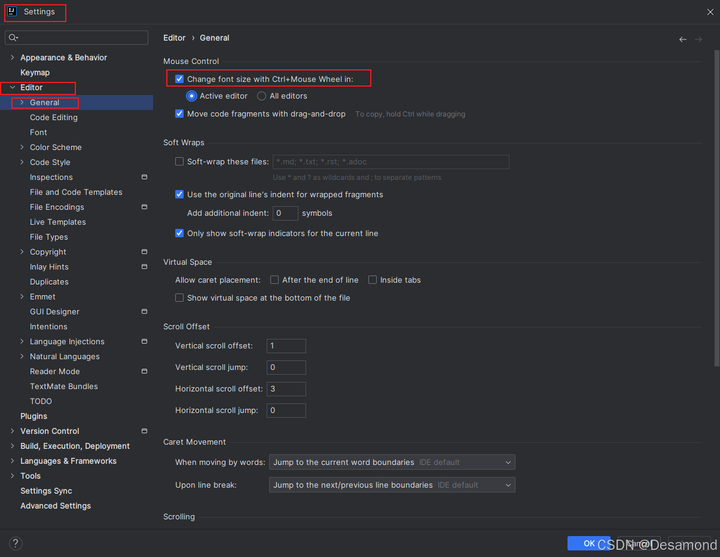Click project-level icon next to File Encodings

coord(144,207)
